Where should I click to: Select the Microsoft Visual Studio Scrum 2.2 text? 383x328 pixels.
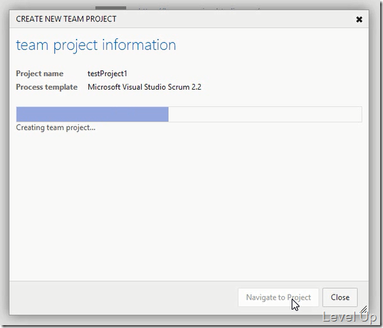point(145,87)
